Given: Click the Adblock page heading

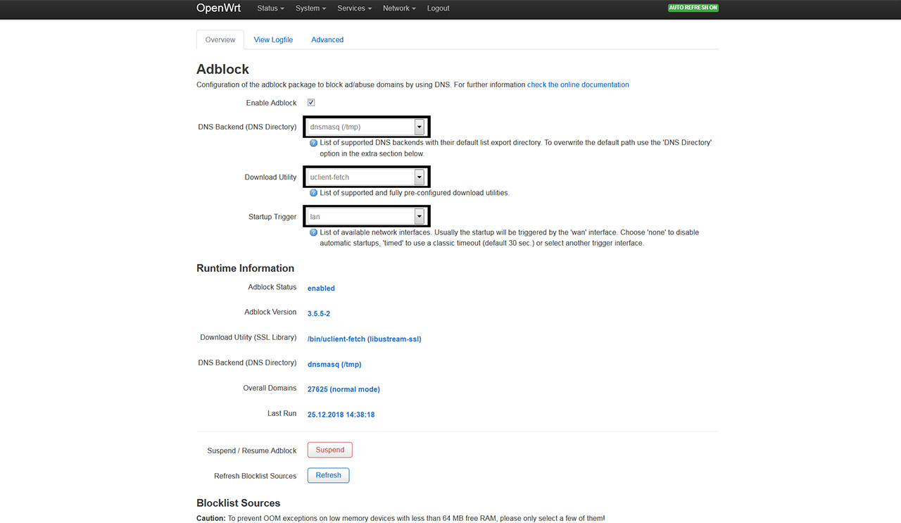Looking at the screenshot, I should [x=222, y=69].
